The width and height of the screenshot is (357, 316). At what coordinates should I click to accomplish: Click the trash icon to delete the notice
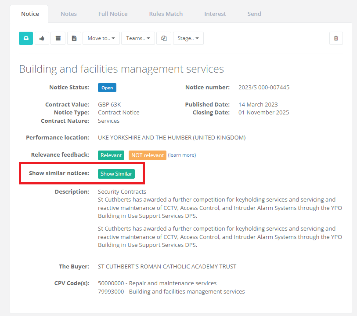336,38
